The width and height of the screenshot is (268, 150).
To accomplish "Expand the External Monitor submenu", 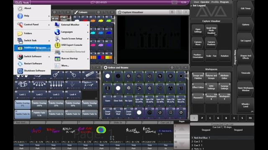I will pos(70,25).
